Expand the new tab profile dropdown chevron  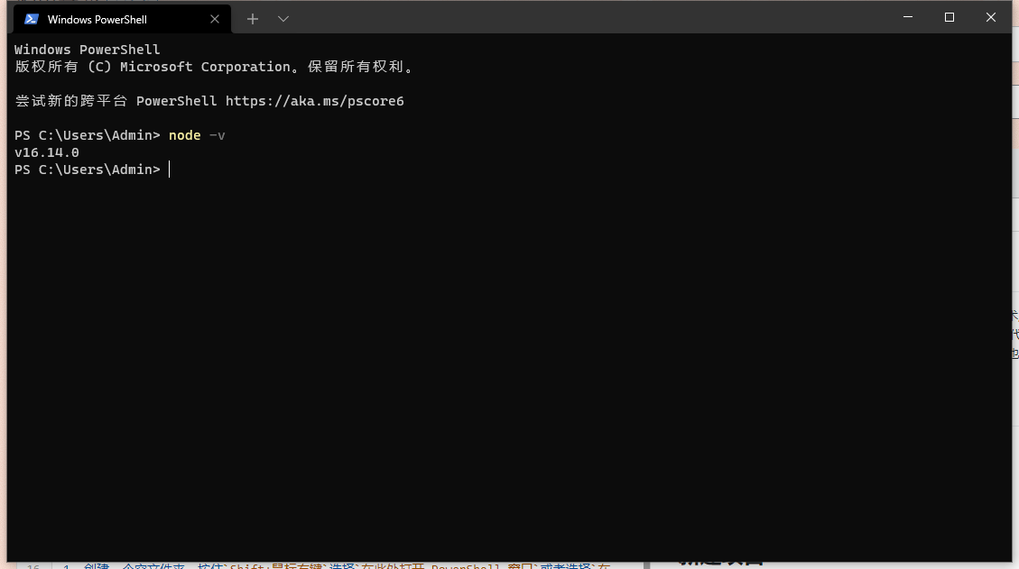click(x=283, y=19)
